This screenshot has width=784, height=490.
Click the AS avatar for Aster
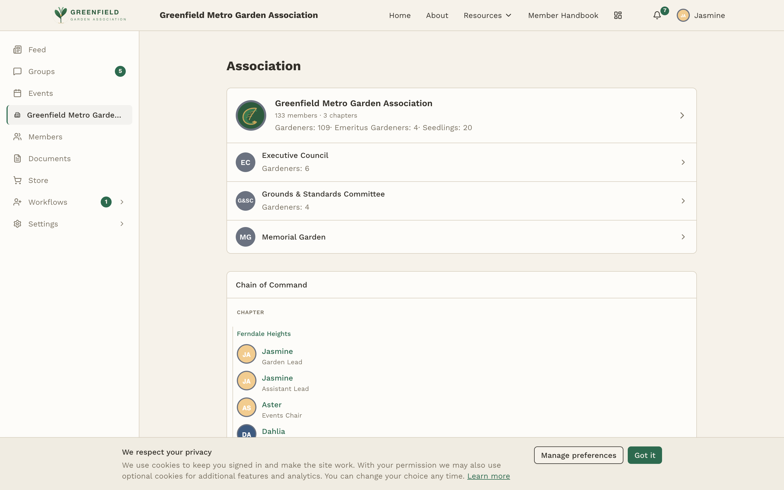247,407
